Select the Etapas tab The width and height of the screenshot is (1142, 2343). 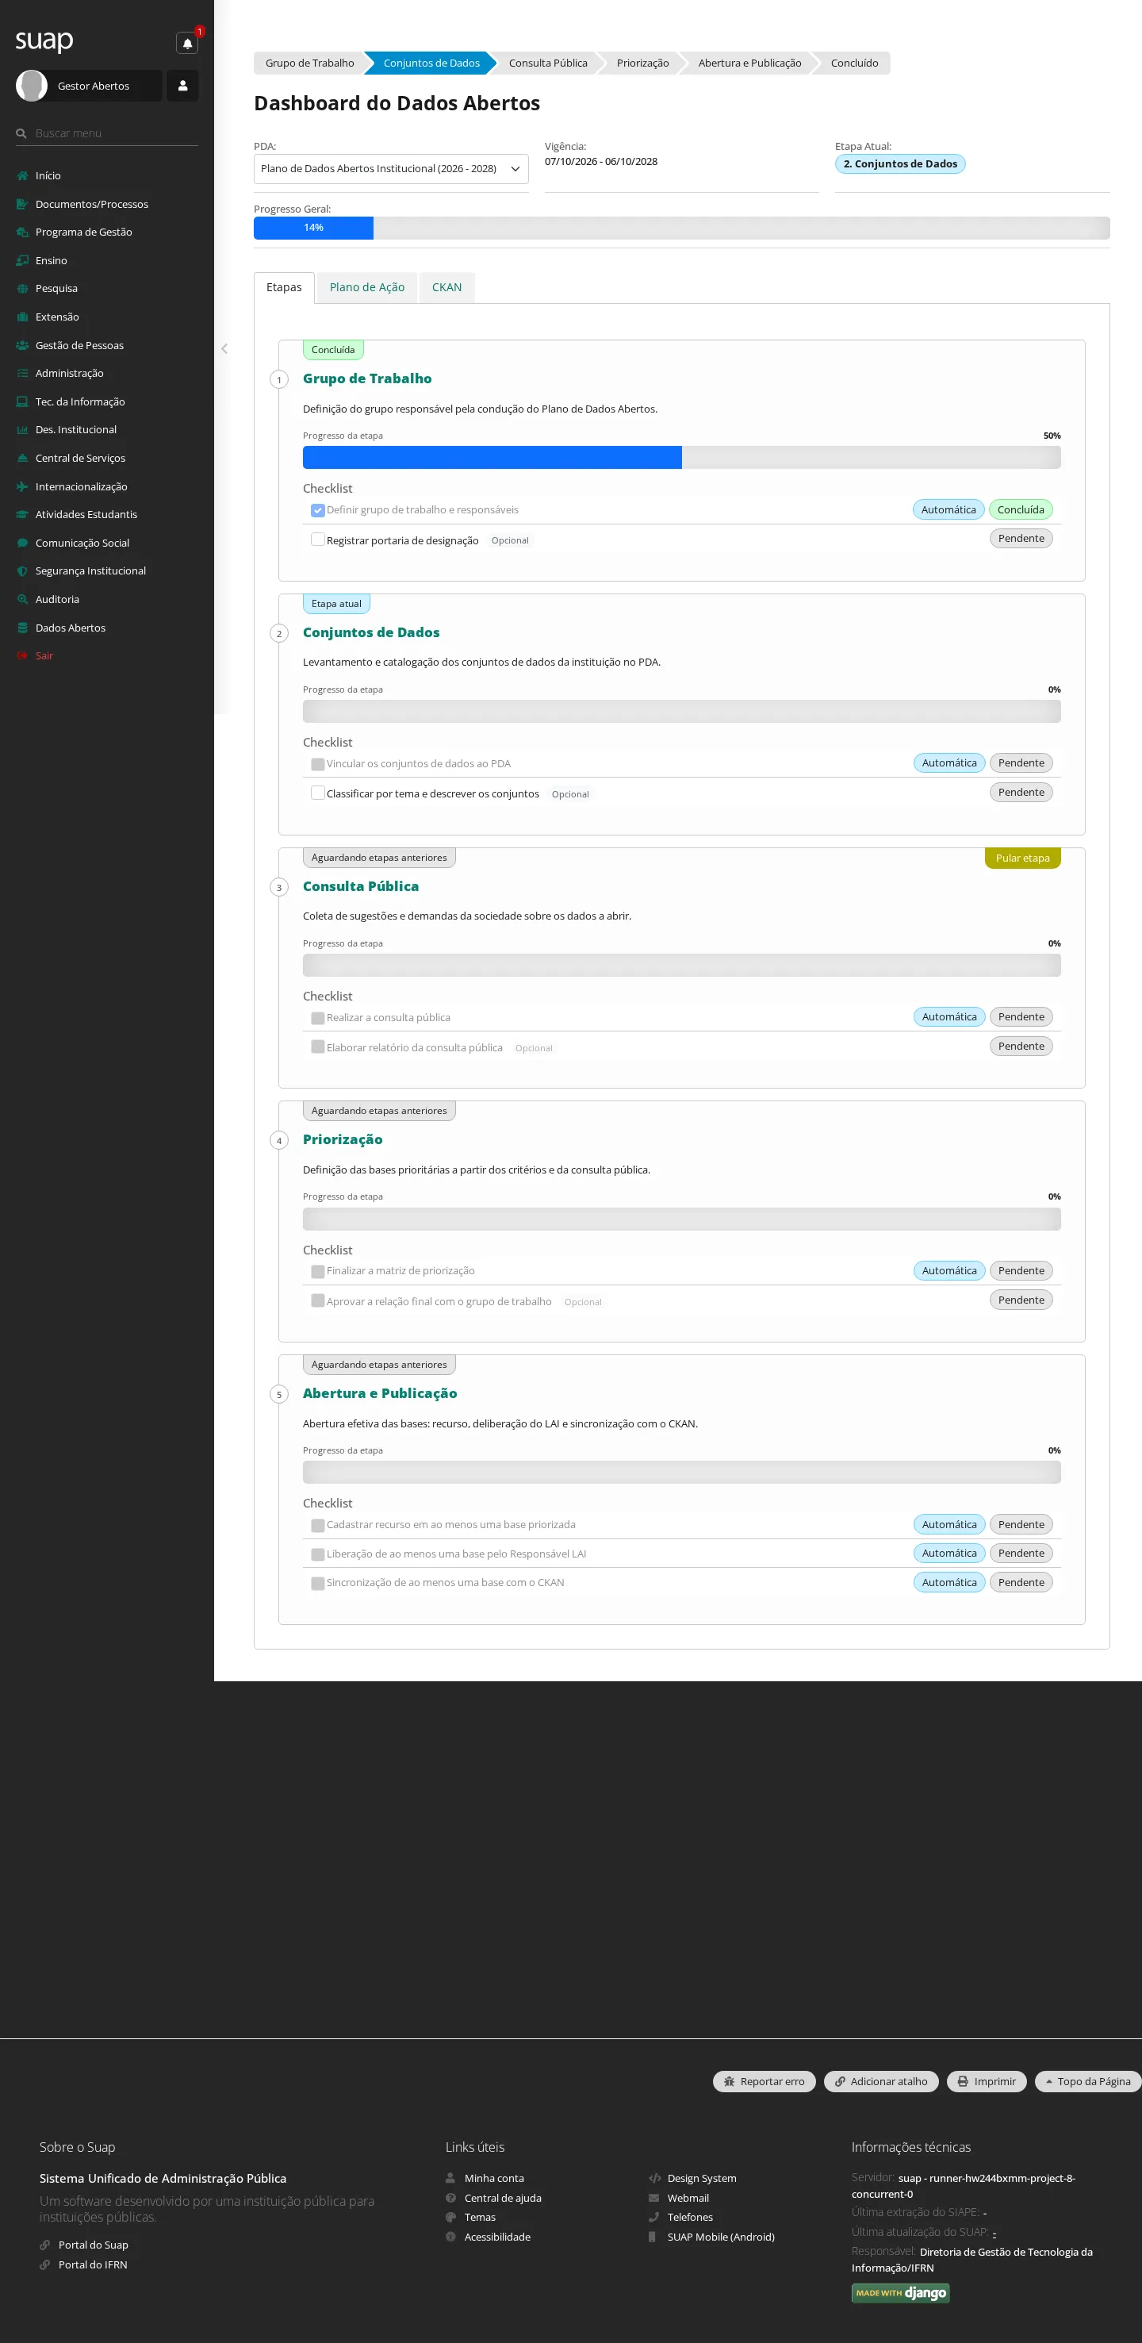click(284, 287)
